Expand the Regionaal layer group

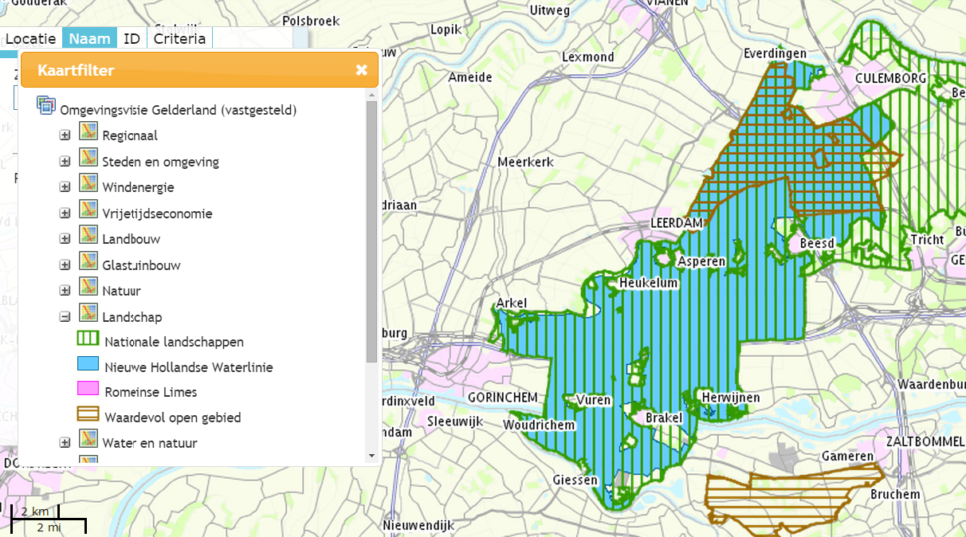coord(65,135)
